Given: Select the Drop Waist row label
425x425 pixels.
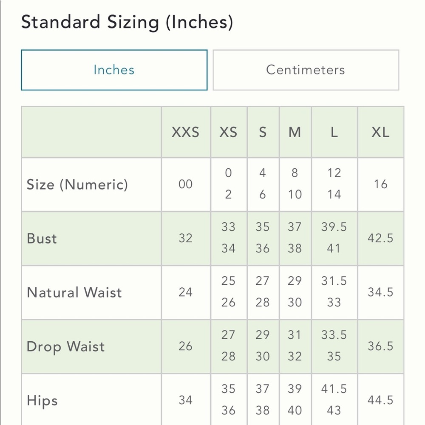Looking at the screenshot, I should pyautogui.click(x=65, y=347).
